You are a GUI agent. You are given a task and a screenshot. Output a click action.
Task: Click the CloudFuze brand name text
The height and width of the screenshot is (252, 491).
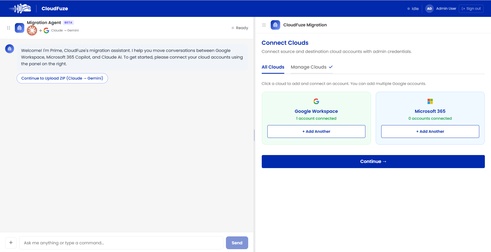click(55, 8)
